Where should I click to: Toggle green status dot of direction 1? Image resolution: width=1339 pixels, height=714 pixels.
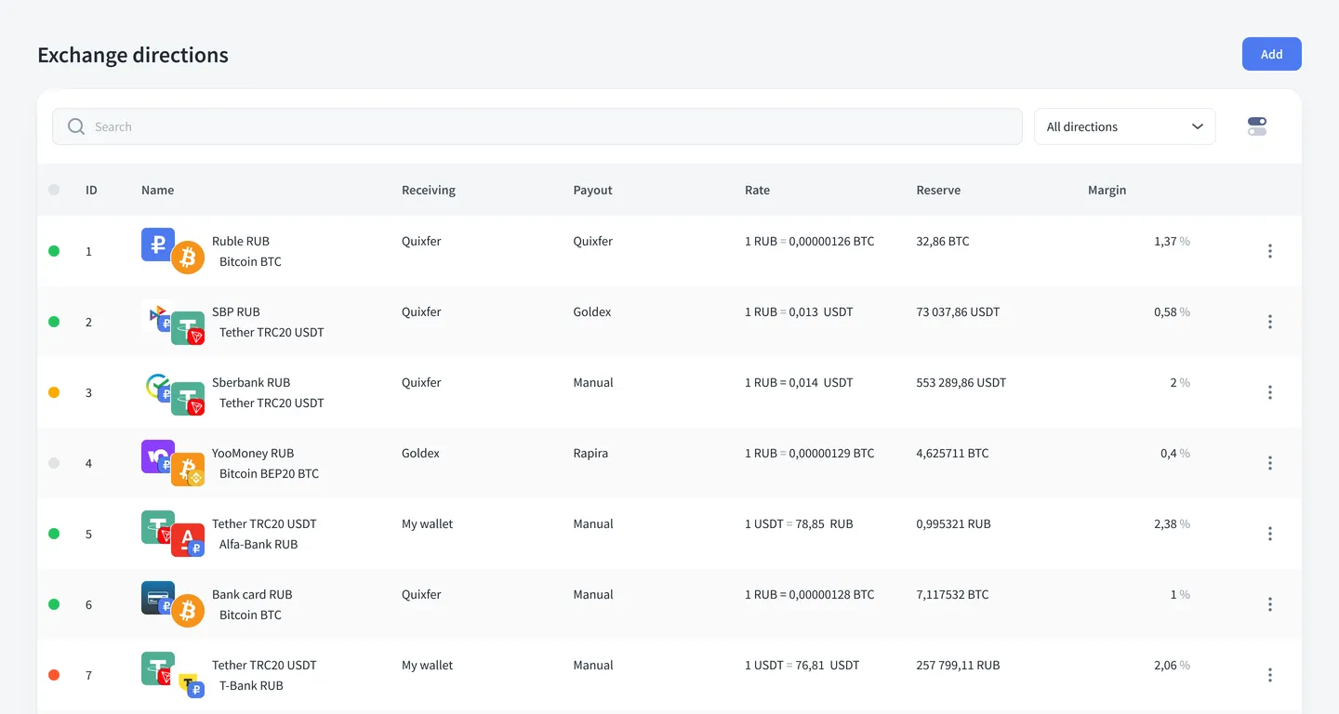pyautogui.click(x=54, y=251)
